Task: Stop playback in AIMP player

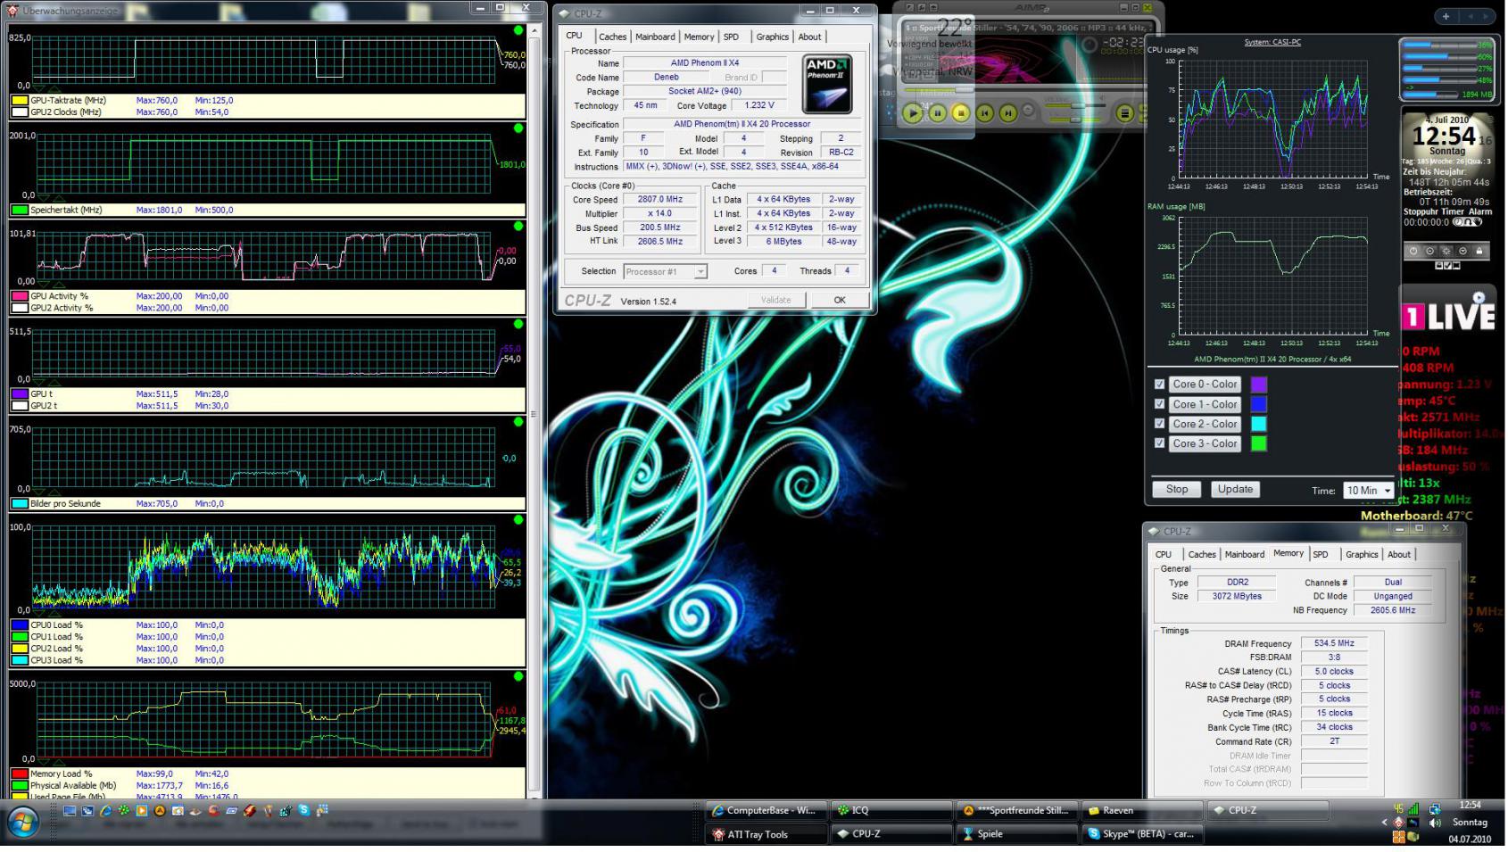Action: click(x=961, y=112)
